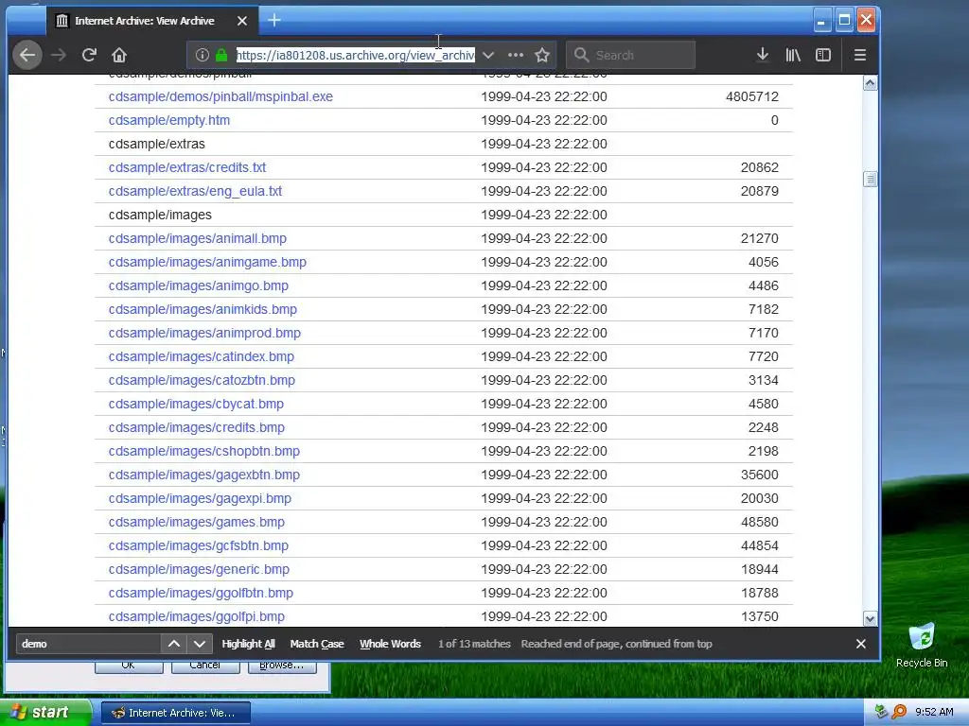Viewport: 969px width, 726px height.
Task: Click the cdsample/images folder row text
Action: pos(160,215)
